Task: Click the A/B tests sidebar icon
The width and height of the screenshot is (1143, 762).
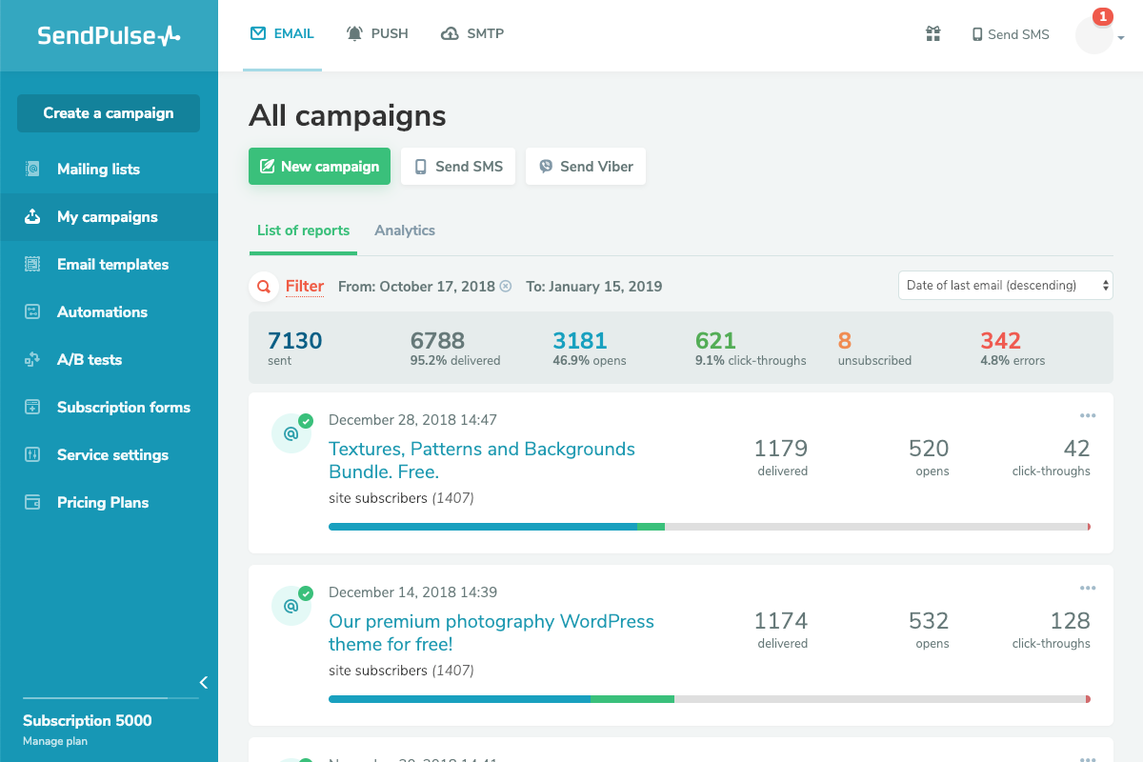Action: pos(32,360)
